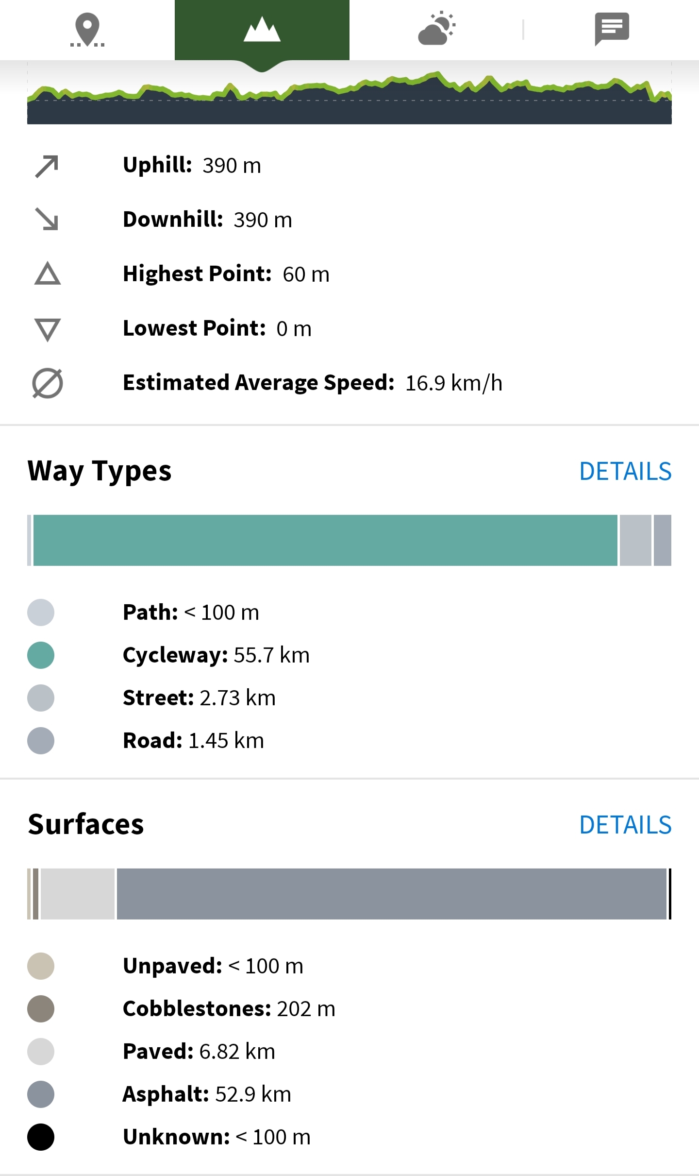This screenshot has height=1176, width=699.
Task: Select the black Unknown surface dot
Action: tap(41, 1137)
